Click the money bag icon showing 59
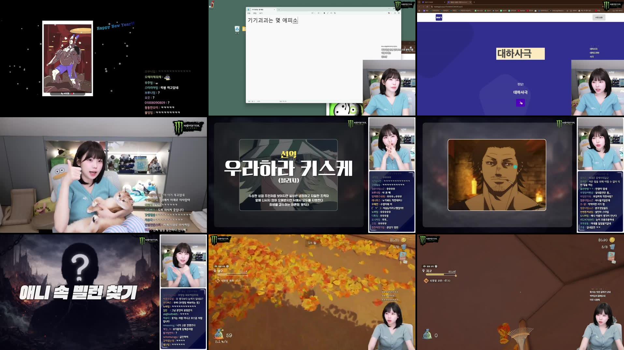This screenshot has width=624, height=350. click(x=219, y=334)
